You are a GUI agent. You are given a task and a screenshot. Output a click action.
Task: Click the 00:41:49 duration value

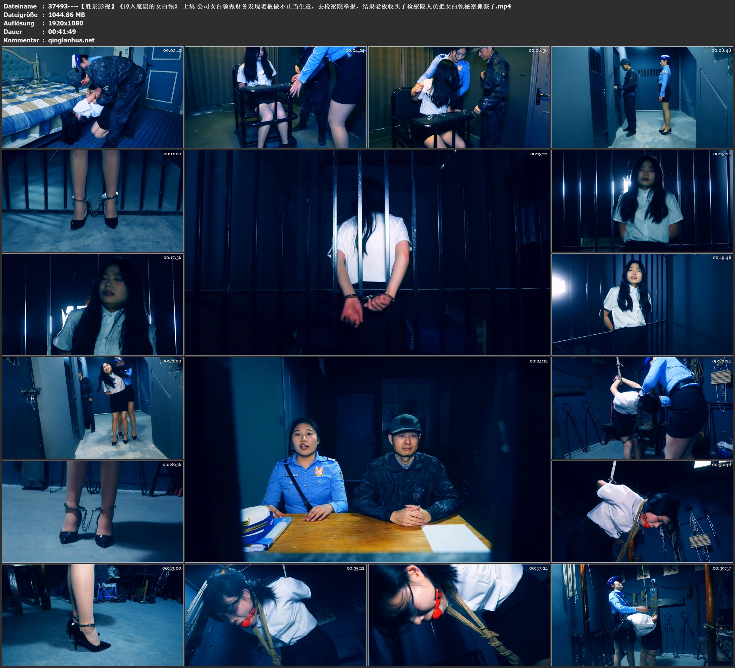click(x=62, y=32)
